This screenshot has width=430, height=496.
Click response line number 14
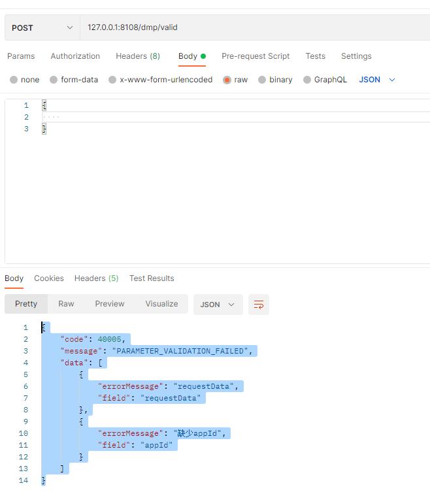pos(24,480)
